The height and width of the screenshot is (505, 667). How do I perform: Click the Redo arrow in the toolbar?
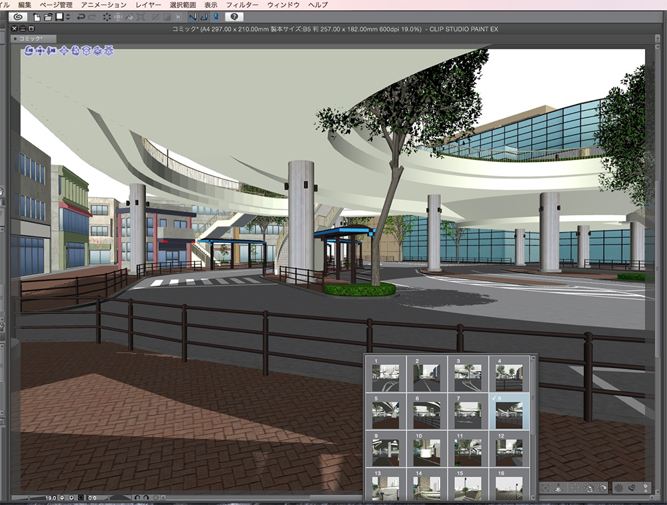click(92, 17)
